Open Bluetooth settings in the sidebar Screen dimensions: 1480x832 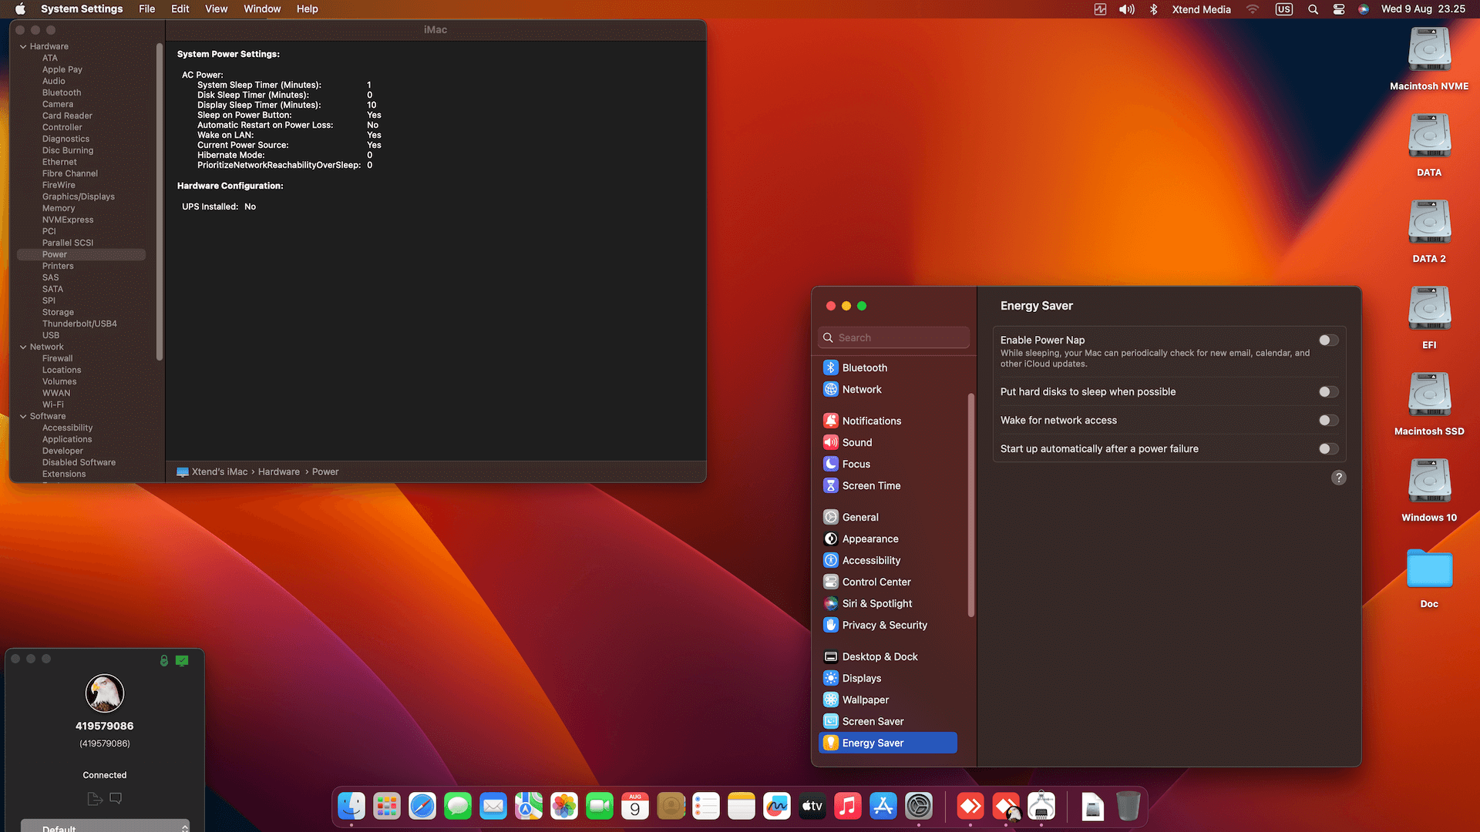pos(888,368)
